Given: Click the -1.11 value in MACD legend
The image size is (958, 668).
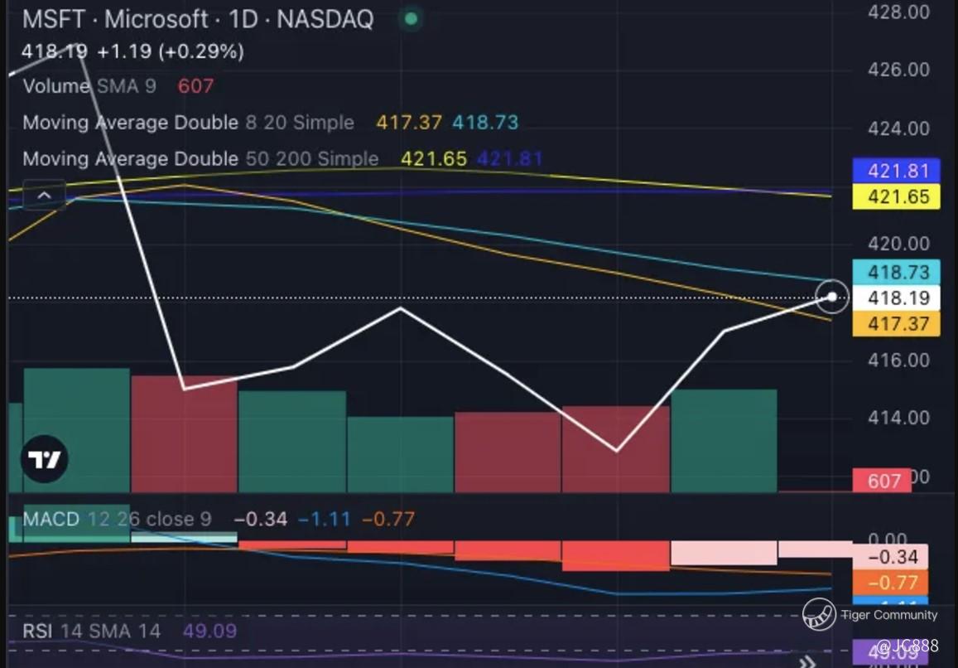Looking at the screenshot, I should click(x=325, y=520).
